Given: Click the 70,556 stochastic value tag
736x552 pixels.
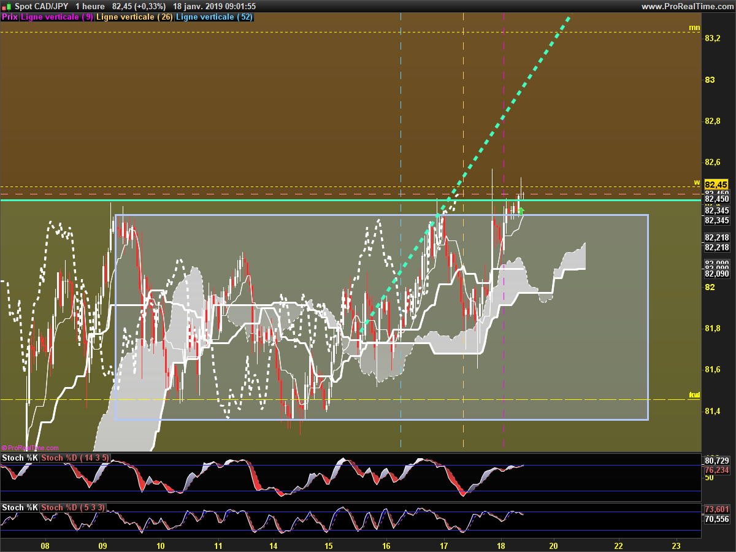Looking at the screenshot, I should (716, 519).
